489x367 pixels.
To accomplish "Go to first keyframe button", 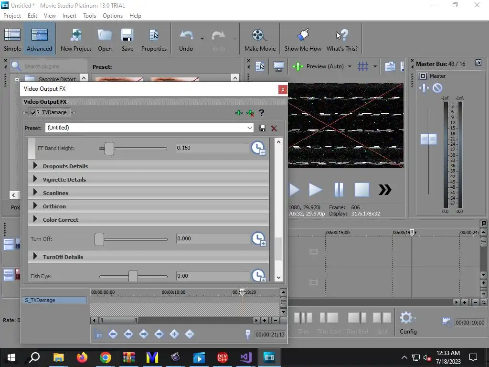I will pos(113,334).
